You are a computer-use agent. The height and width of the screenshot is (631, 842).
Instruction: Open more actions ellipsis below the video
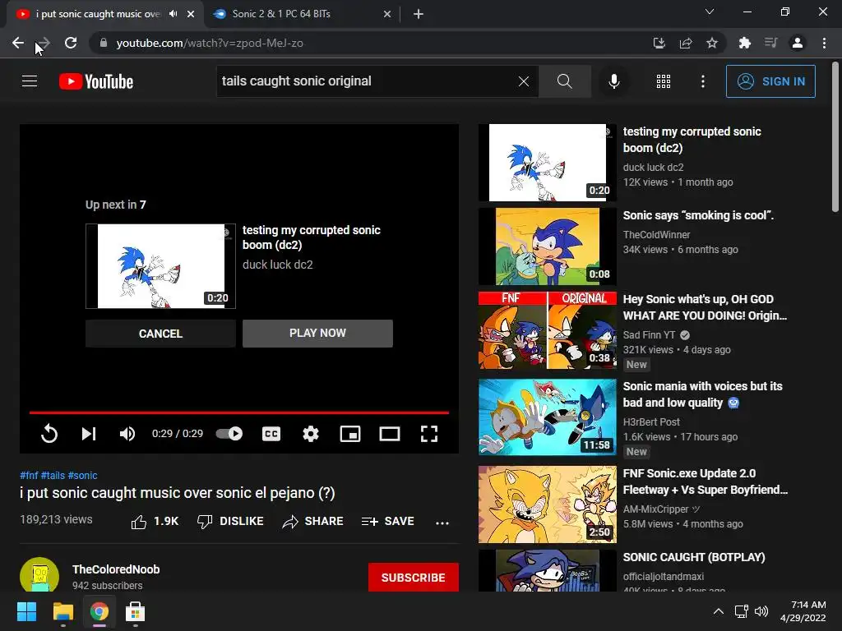pyautogui.click(x=442, y=522)
